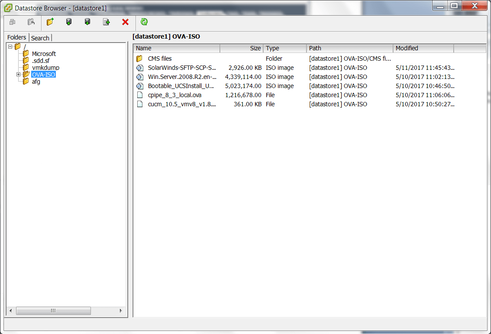This screenshot has height=334, width=491.
Task: Click the SolarWinds ISO disc icon
Action: (x=140, y=68)
